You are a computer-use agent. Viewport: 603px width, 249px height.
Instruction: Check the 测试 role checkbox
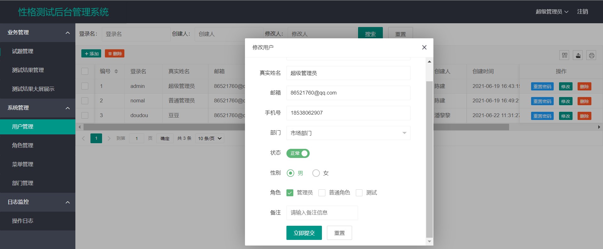click(x=359, y=193)
